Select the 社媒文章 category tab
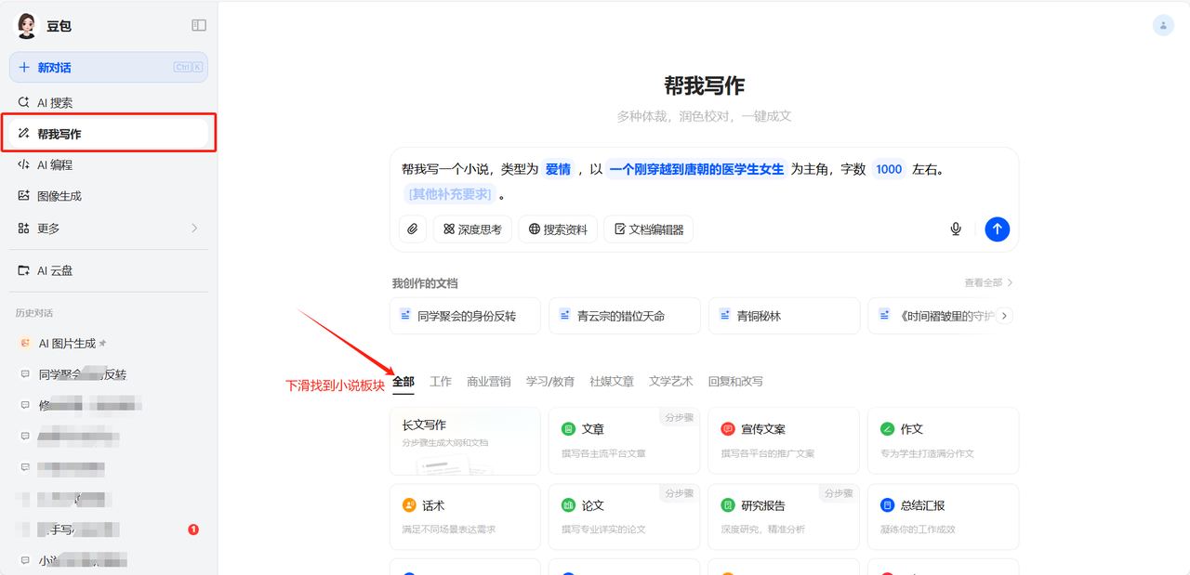 612,381
